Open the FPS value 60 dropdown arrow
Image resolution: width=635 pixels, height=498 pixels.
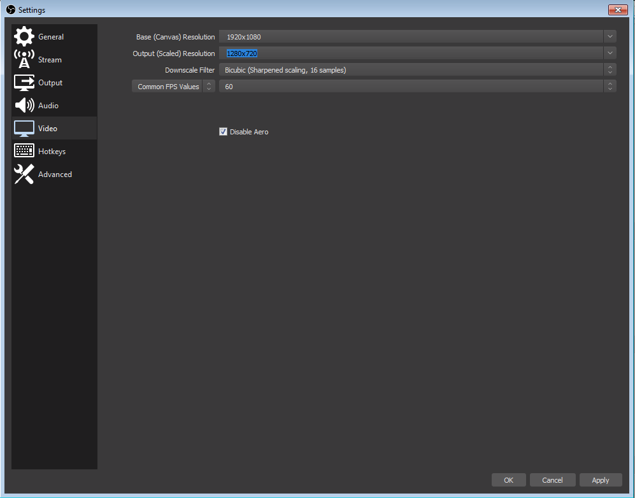point(610,86)
